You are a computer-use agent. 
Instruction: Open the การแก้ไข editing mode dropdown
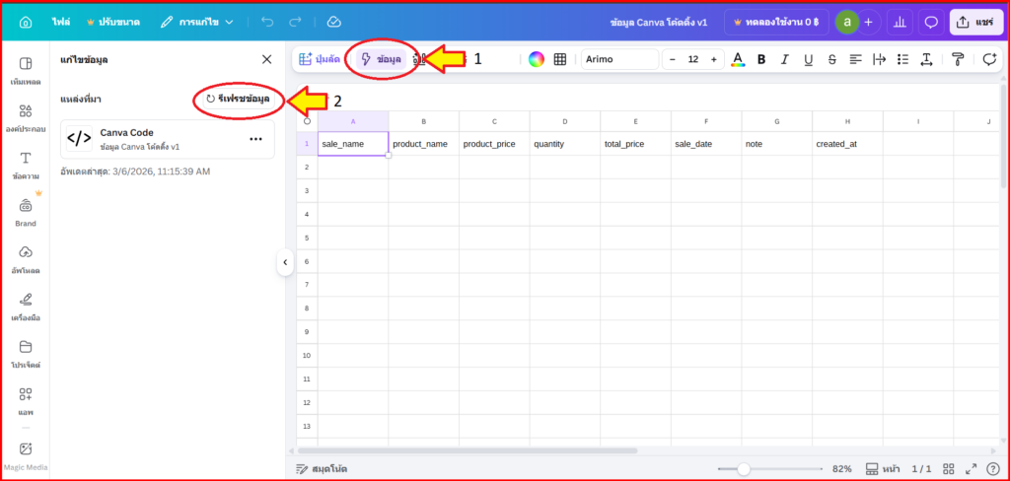pyautogui.click(x=197, y=22)
